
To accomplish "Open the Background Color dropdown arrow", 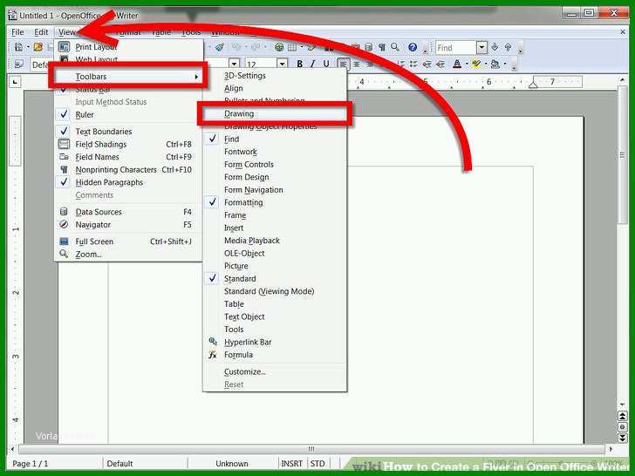I will coord(504,64).
